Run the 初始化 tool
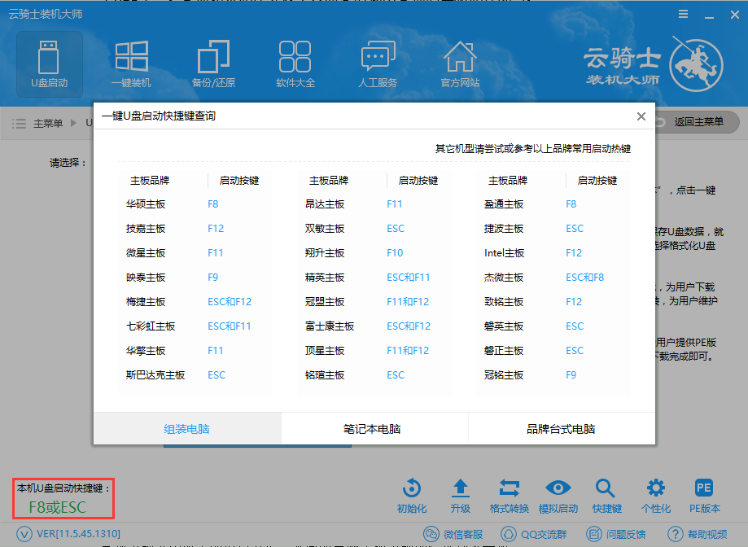 [411, 495]
